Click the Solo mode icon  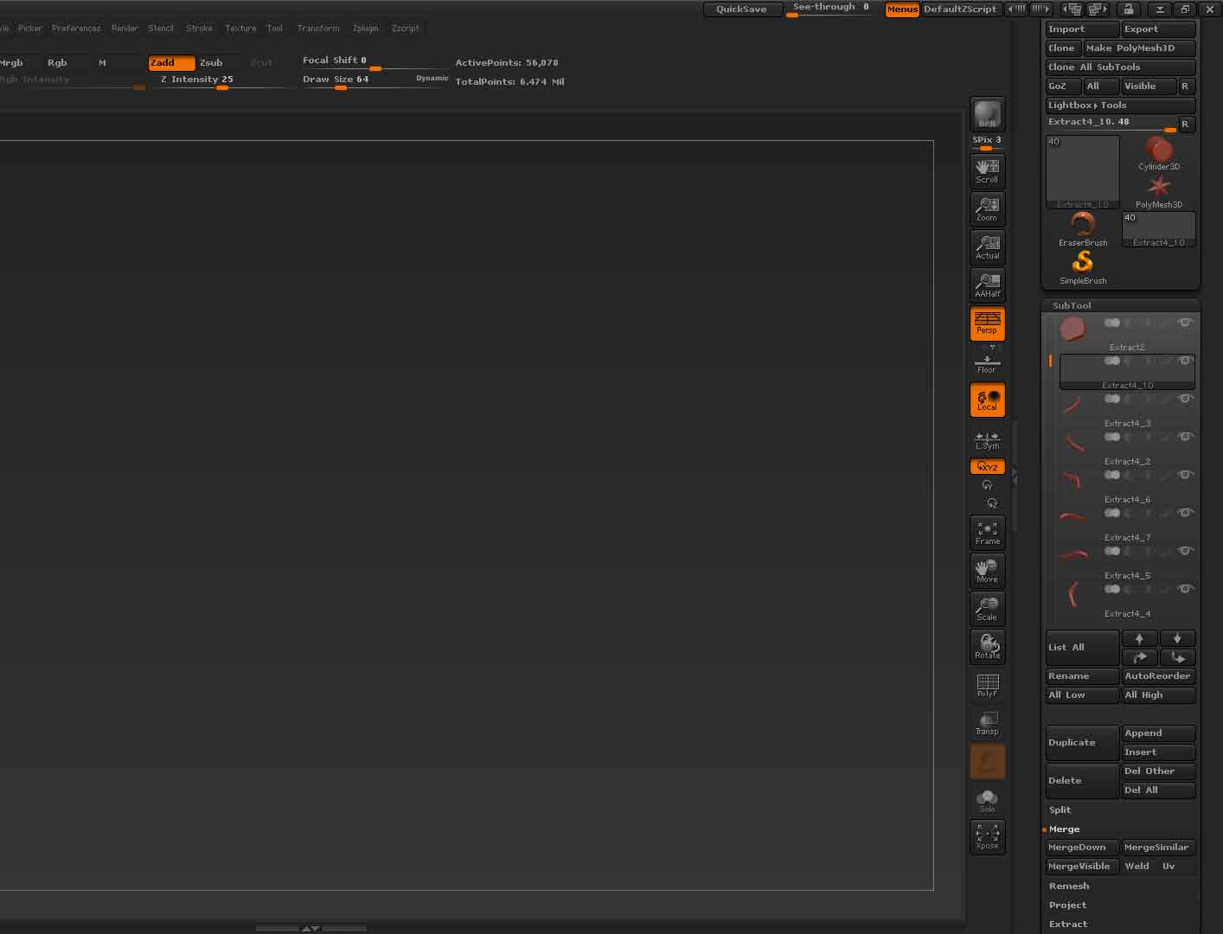[987, 797]
